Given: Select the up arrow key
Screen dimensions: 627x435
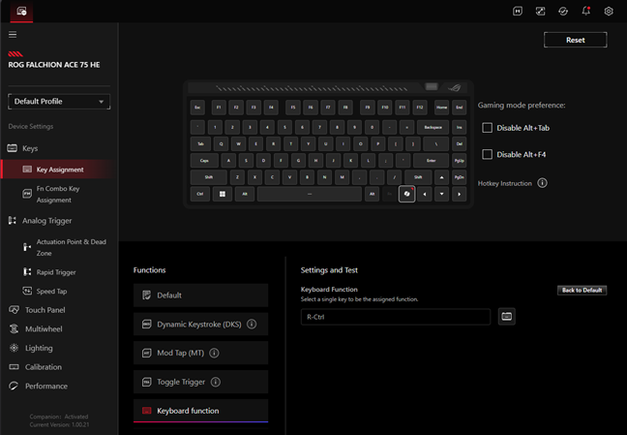Looking at the screenshot, I should (x=442, y=177).
